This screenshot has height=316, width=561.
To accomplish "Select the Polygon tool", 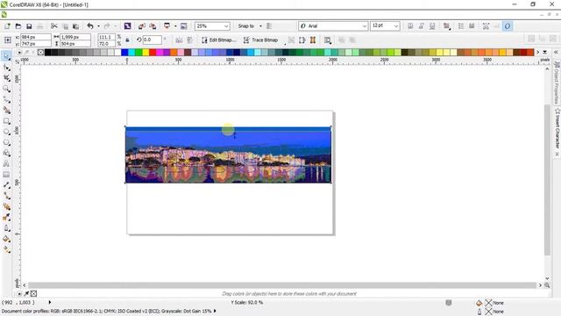I will [6, 142].
